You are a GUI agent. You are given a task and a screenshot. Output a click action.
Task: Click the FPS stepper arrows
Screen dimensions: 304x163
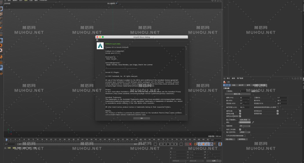[x=250, y=98]
